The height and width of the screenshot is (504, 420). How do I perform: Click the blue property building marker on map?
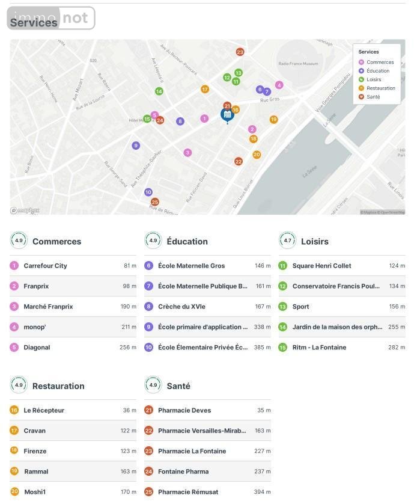[227, 114]
